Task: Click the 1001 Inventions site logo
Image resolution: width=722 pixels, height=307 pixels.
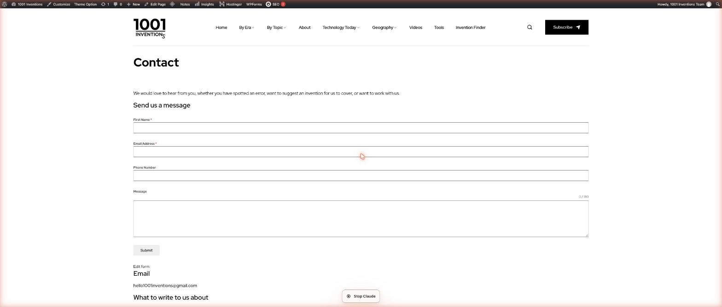Action: [149, 28]
